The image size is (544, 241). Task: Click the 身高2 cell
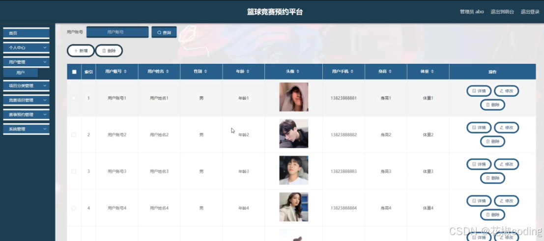click(x=386, y=134)
